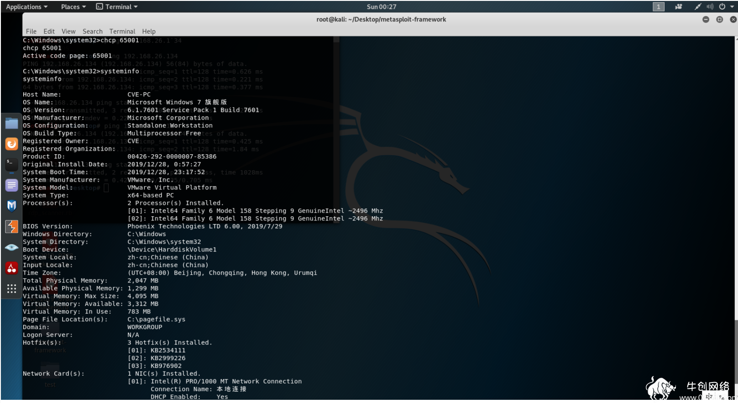Open the Files folder in the dock

(11, 123)
